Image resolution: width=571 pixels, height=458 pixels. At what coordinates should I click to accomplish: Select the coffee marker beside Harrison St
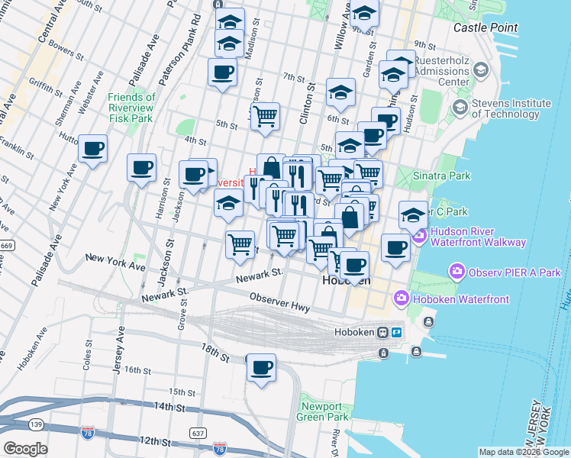(x=142, y=170)
